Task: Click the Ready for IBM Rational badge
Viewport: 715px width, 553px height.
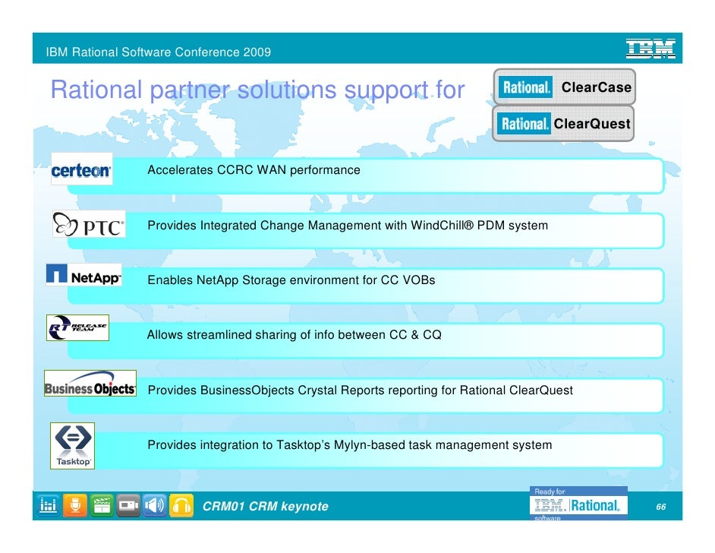Action: click(x=578, y=504)
